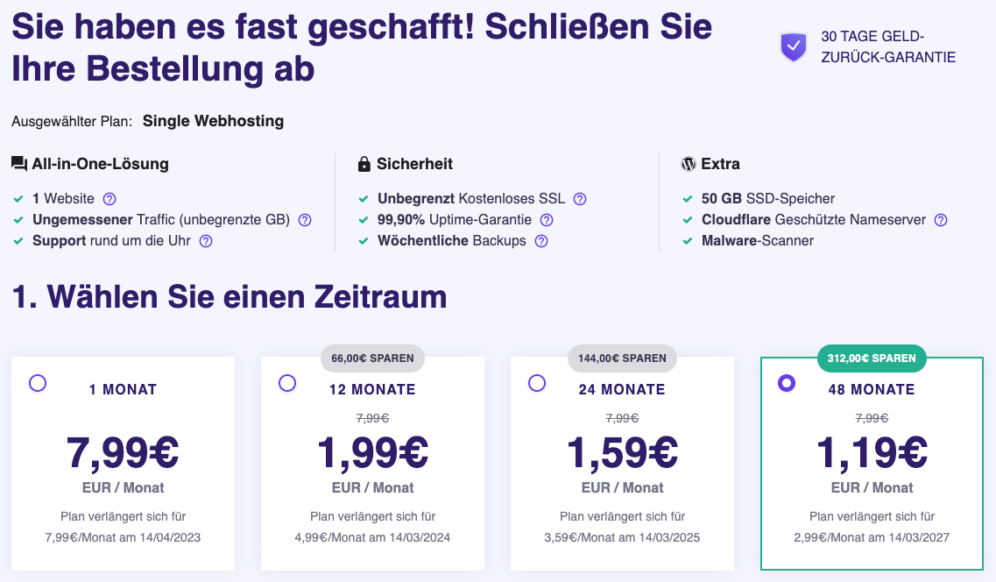
Task: Open the Cloudflare nameserver info tooltip
Action: click(x=940, y=220)
